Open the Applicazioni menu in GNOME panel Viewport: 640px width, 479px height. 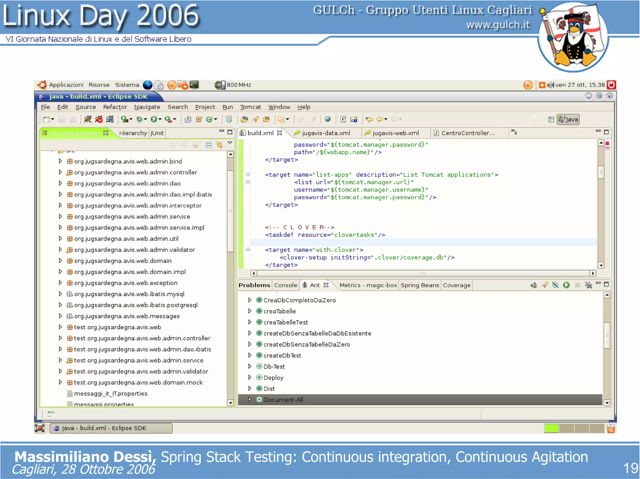pyautogui.click(x=66, y=85)
